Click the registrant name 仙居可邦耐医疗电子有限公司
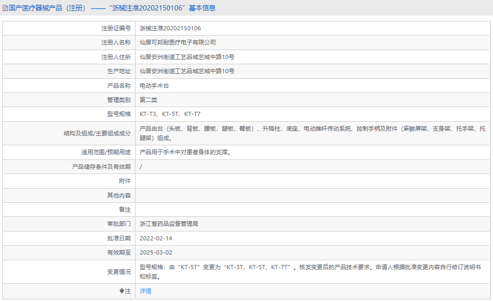The width and height of the screenshot is (493, 301). (x=177, y=42)
